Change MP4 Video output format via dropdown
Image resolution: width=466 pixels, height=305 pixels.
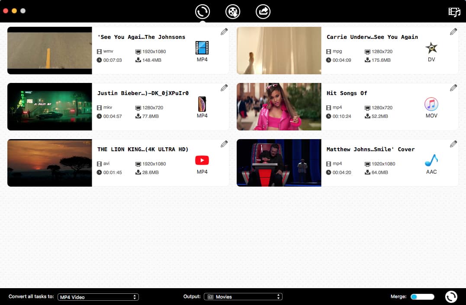click(x=98, y=297)
